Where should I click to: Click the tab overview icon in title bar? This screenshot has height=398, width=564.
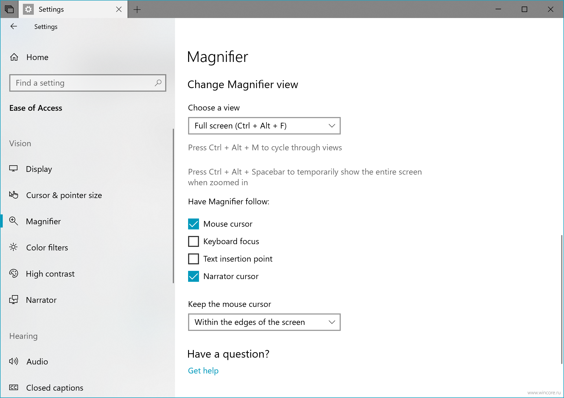point(9,9)
